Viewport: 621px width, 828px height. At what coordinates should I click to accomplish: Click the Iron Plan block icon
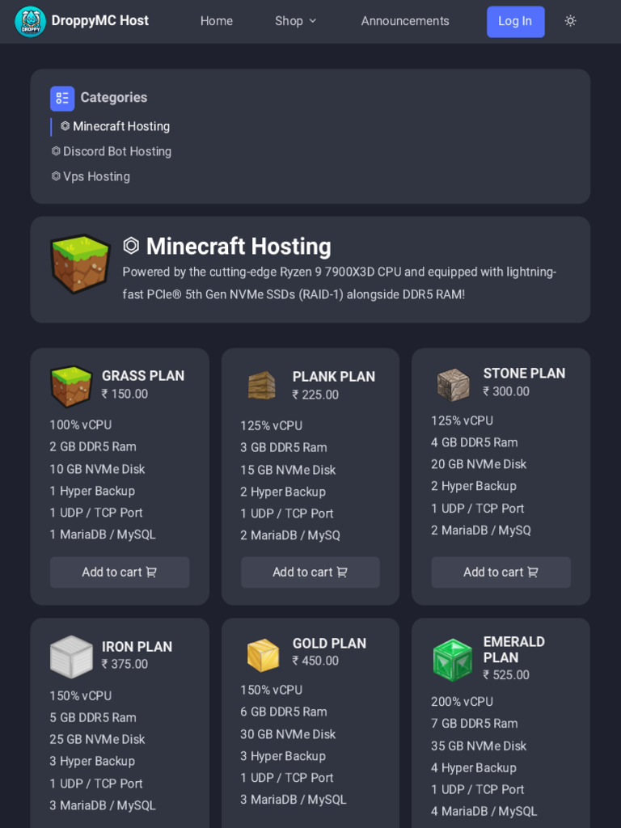71,656
